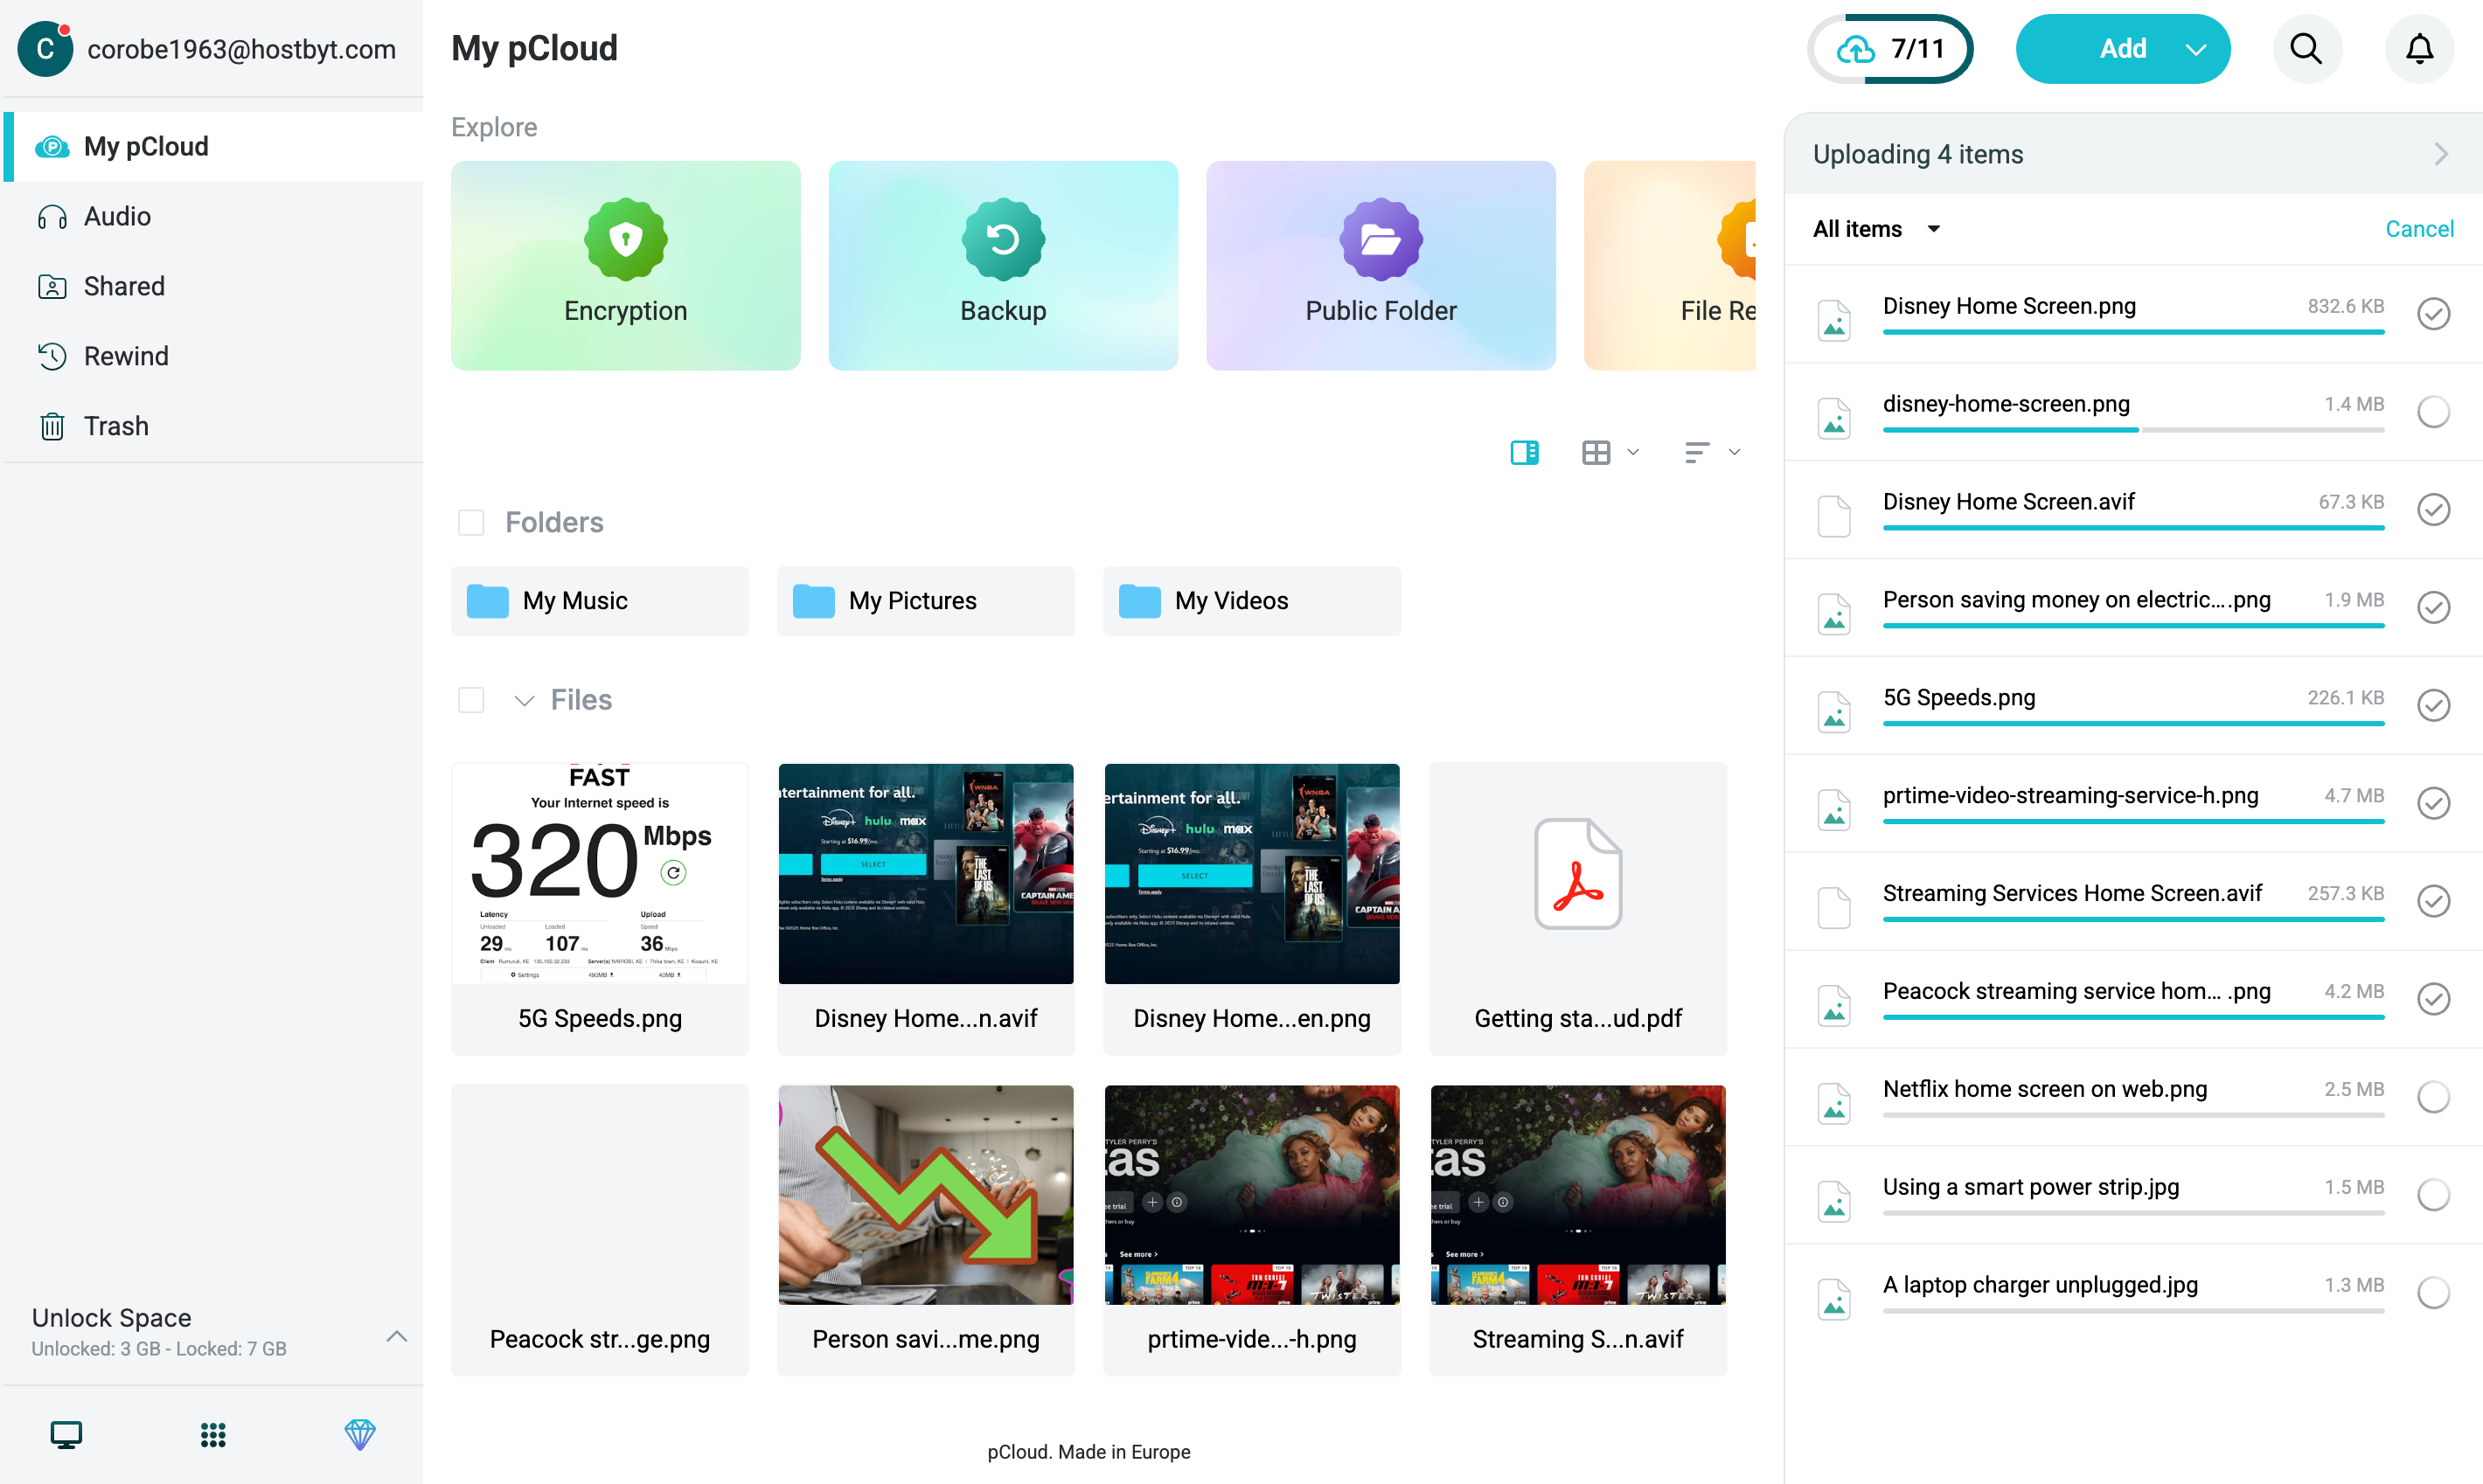This screenshot has width=2483, height=1484.
Task: Toggle the select-all checkbox for Folders
Action: pyautogui.click(x=470, y=522)
